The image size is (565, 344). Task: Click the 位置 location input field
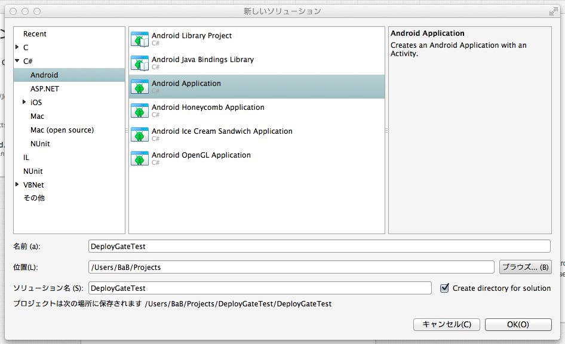(x=291, y=267)
